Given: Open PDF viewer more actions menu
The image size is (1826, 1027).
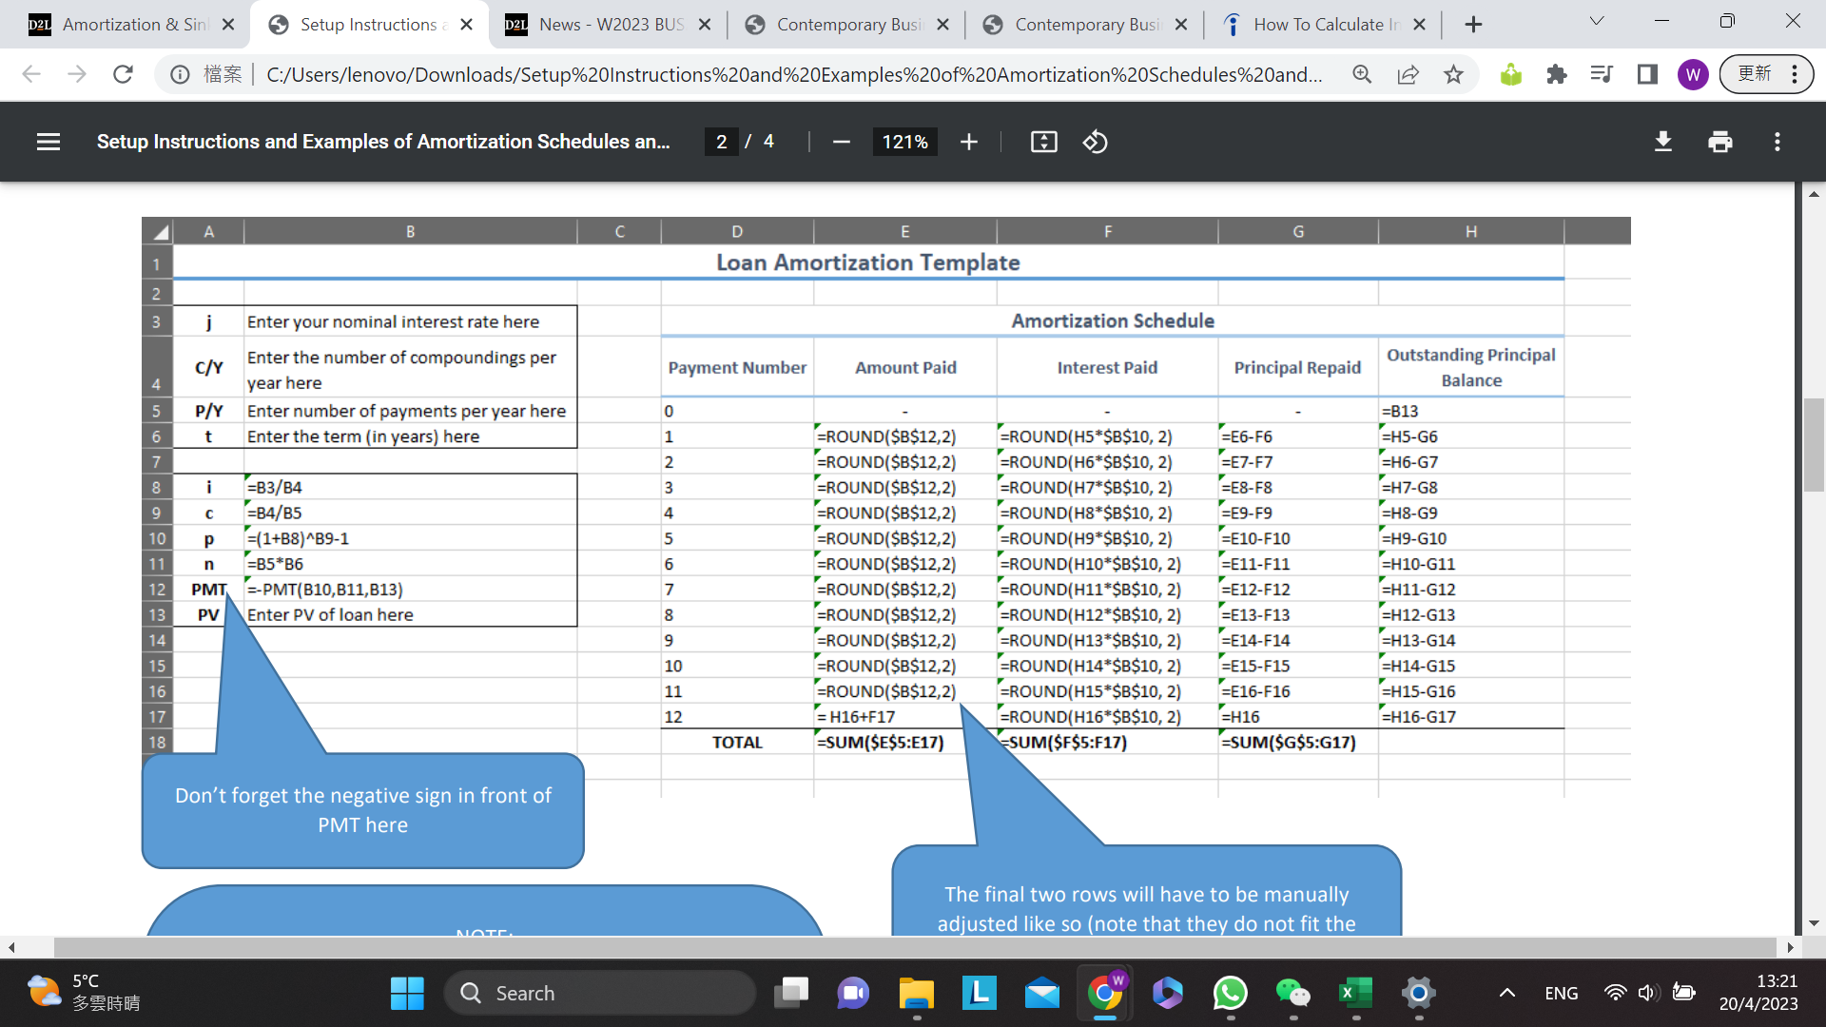Looking at the screenshot, I should [x=1777, y=142].
